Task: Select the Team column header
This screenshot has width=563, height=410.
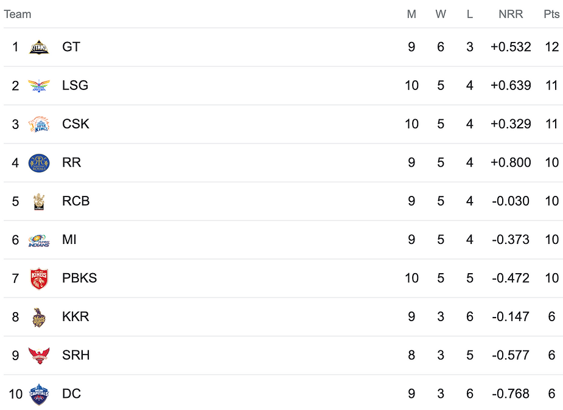Action: pos(18,14)
